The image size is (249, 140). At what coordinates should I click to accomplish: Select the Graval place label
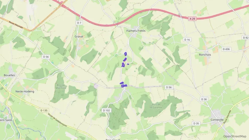coord(79,36)
